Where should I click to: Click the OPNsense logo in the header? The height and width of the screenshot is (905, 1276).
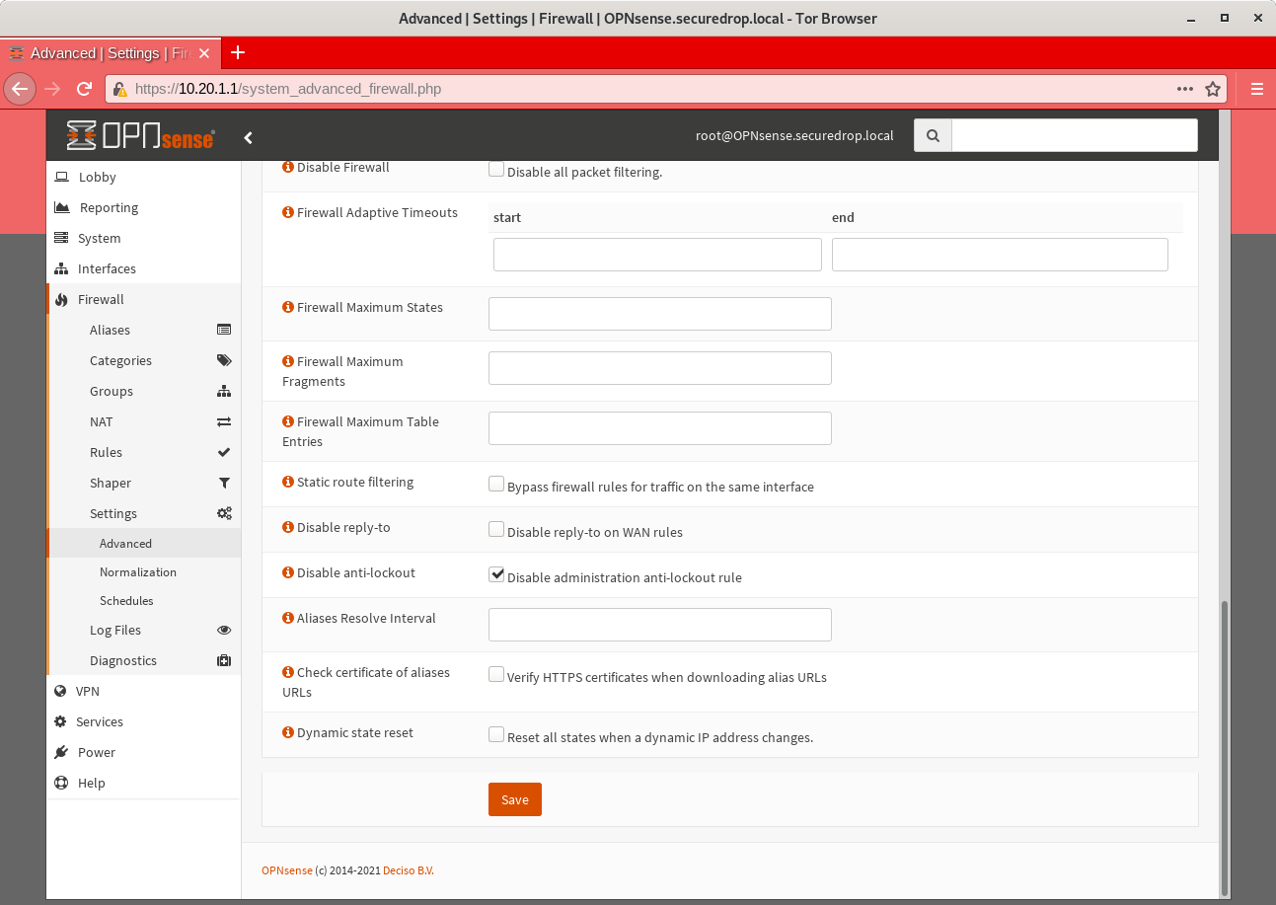pos(139,135)
